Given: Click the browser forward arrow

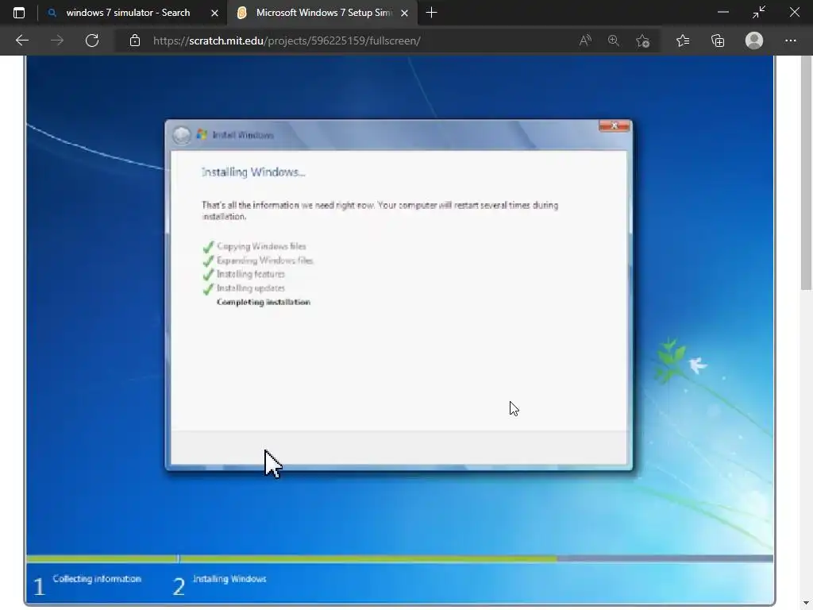Looking at the screenshot, I should 57,41.
